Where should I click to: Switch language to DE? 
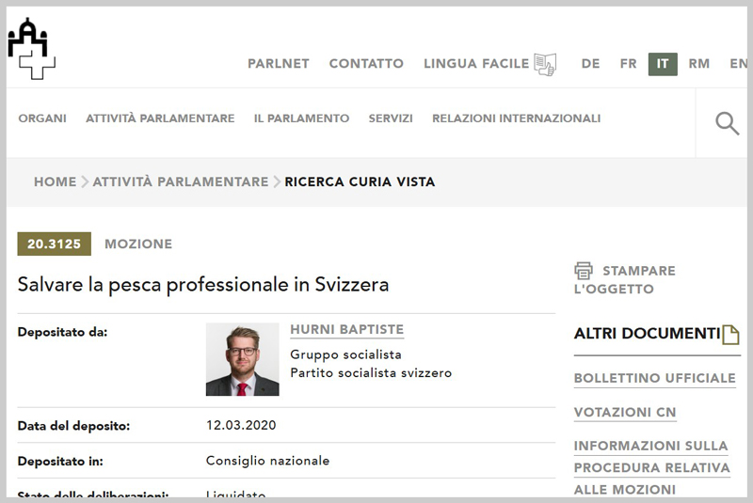click(x=590, y=64)
